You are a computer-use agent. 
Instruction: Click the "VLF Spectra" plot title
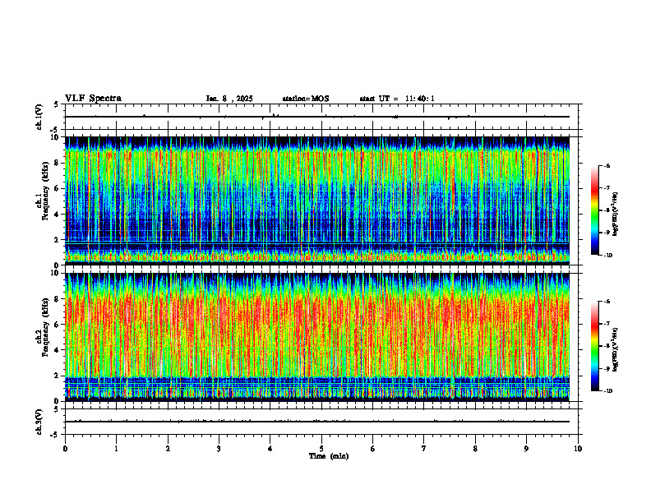93,99
